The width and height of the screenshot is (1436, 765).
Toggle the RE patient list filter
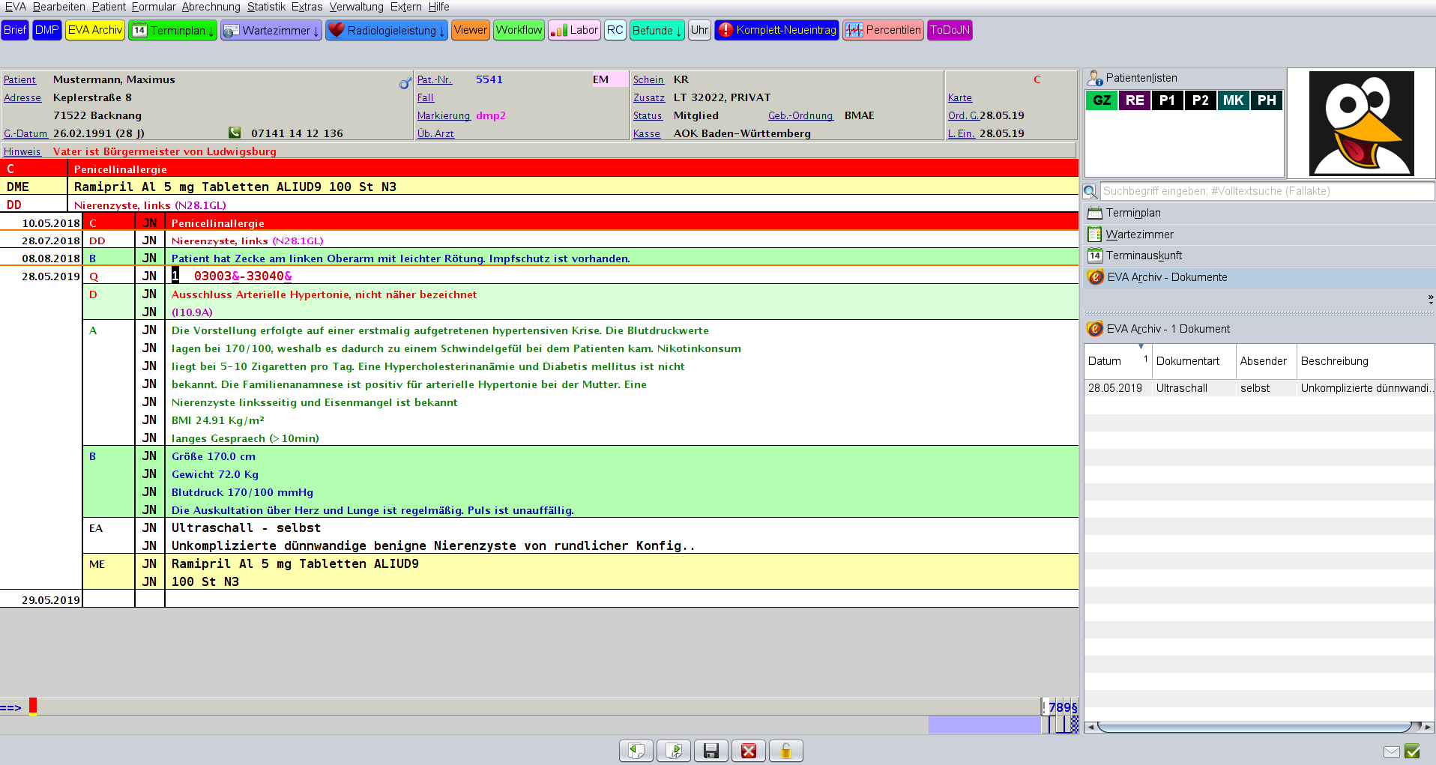(x=1134, y=100)
